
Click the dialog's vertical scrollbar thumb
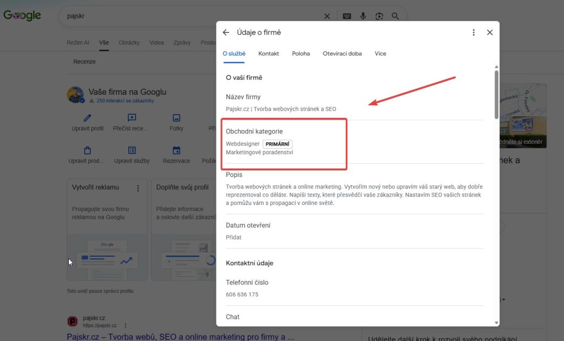pos(496,94)
